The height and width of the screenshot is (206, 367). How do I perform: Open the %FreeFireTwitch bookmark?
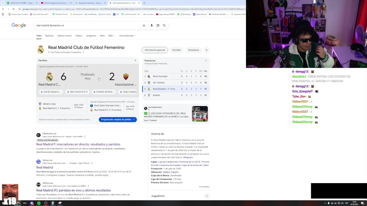[x=60, y=14]
